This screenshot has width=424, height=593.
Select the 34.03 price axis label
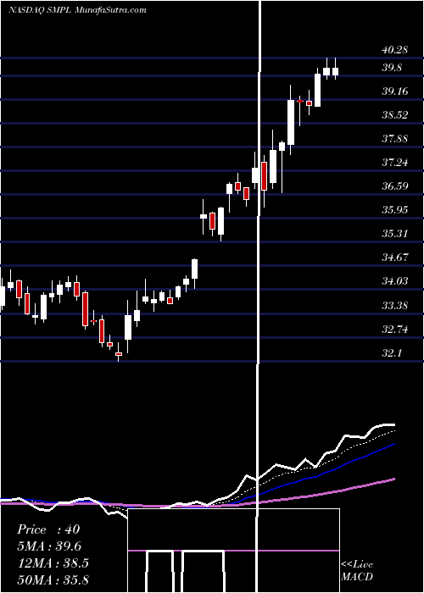coord(395,281)
